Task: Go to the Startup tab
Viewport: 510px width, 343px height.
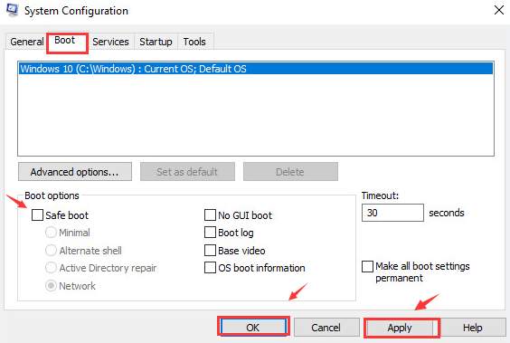Action: [x=156, y=42]
